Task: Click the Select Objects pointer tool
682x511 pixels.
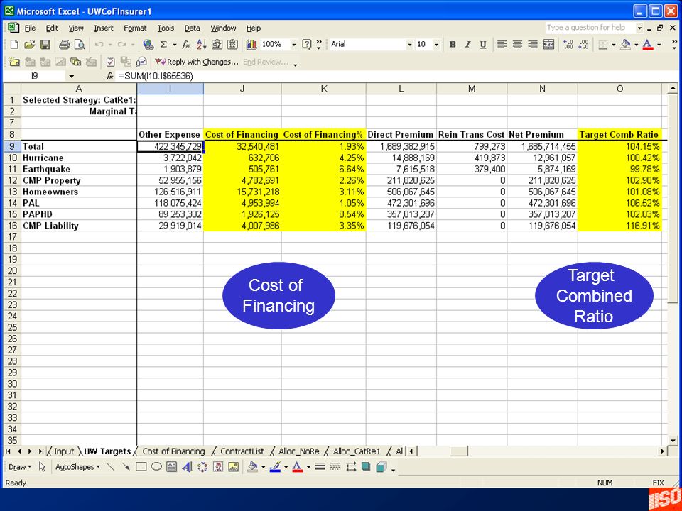Action: click(x=42, y=467)
